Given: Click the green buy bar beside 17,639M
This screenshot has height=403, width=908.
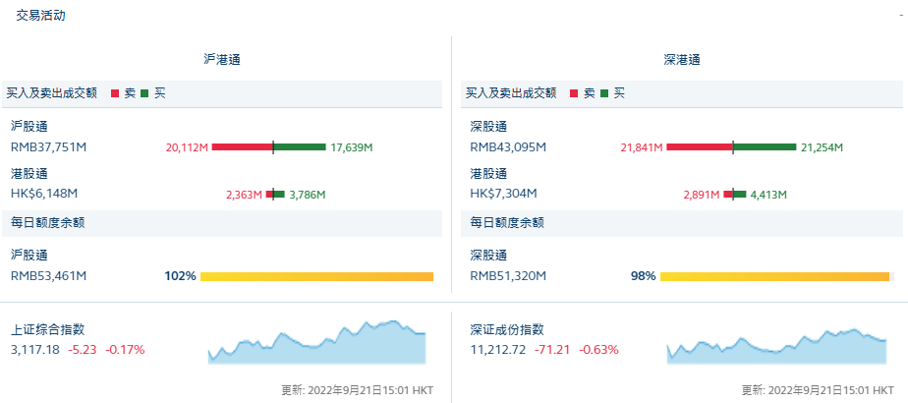Looking at the screenshot, I should tap(300, 147).
